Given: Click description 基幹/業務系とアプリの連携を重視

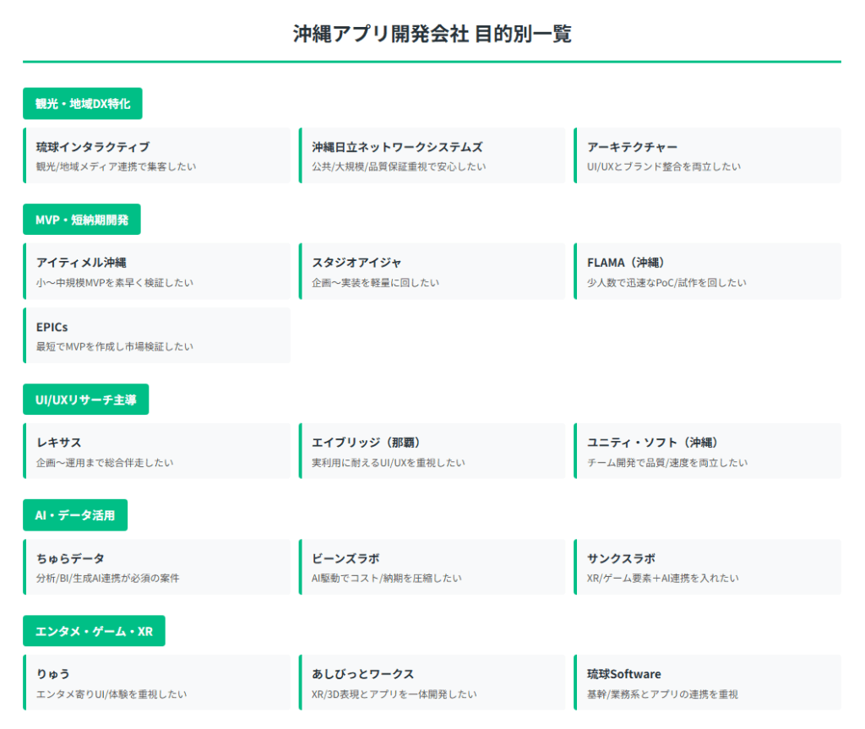Looking at the screenshot, I should [x=662, y=694].
